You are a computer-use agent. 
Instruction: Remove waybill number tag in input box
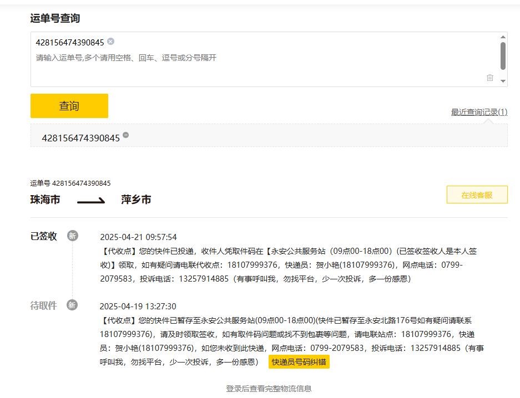(111, 42)
